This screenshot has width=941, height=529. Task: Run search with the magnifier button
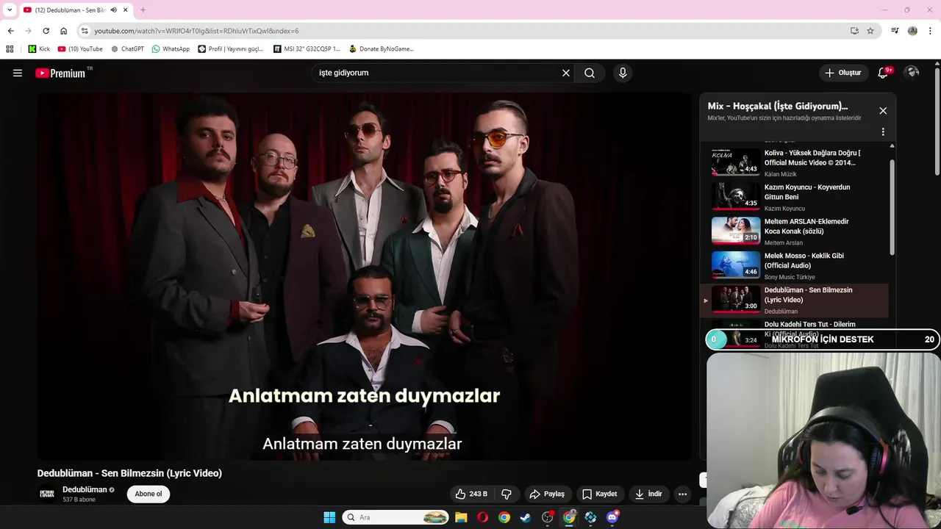point(590,73)
